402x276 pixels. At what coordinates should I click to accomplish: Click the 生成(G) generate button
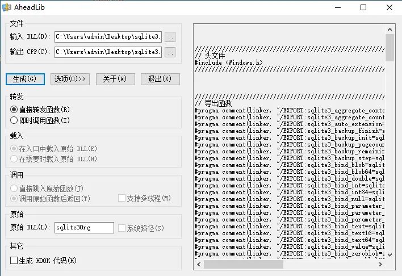(x=25, y=79)
